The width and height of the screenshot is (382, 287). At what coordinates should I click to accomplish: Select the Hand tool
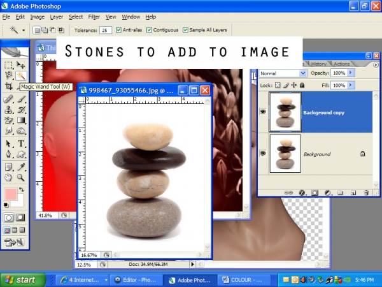(x=8, y=178)
